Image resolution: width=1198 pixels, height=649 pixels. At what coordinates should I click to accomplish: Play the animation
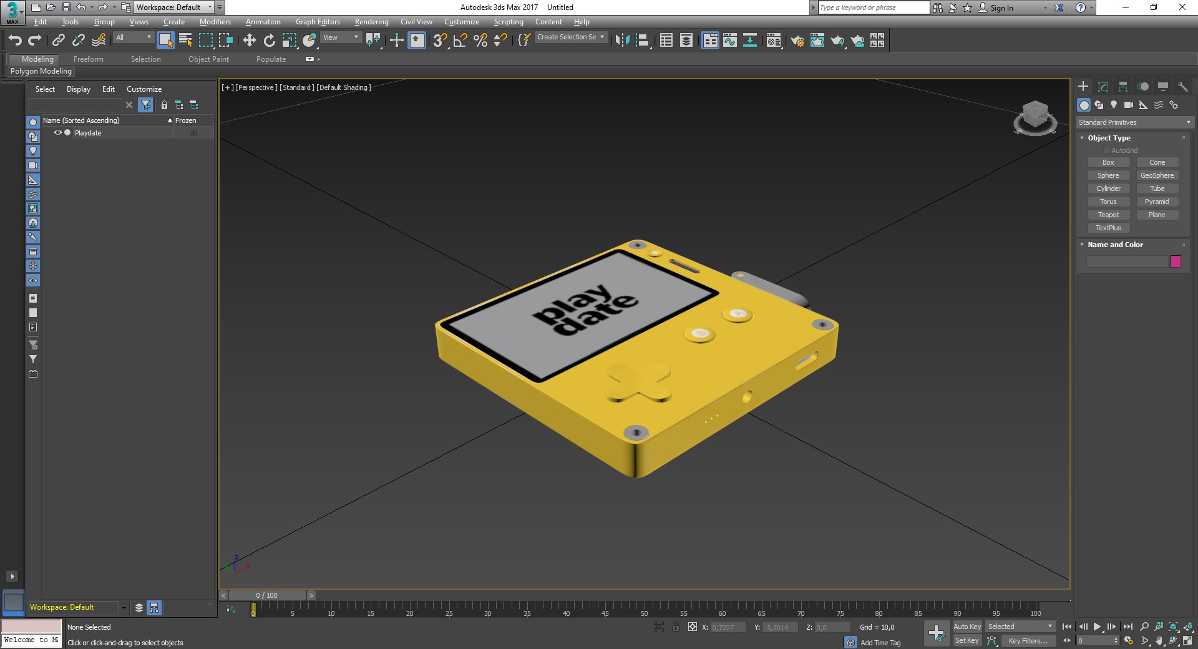[1098, 627]
